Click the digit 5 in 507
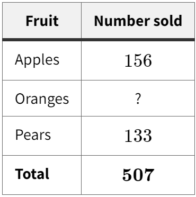196x197 pixels. (x=127, y=175)
